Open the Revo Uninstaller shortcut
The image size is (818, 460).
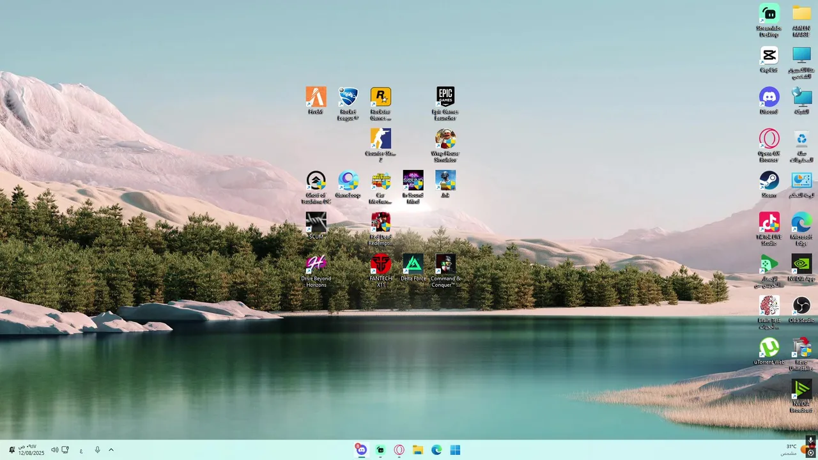pos(801,353)
